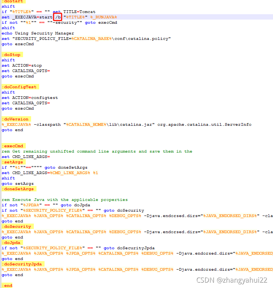Click 'goto doJpda' text
This screenshot has height=288, width=273.
click(x=75, y=205)
